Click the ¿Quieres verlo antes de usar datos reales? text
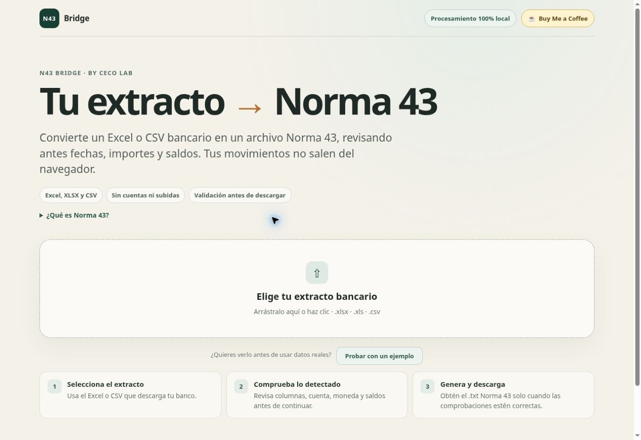The height and width of the screenshot is (440, 641). point(271,355)
